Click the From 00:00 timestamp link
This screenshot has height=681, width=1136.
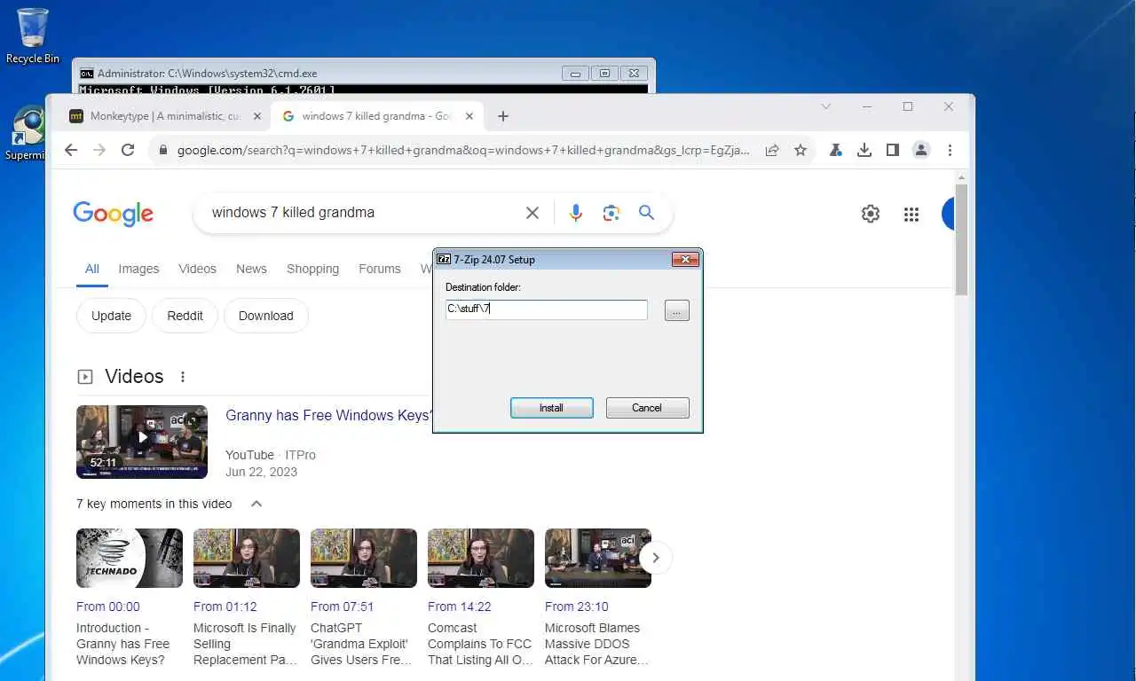pyautogui.click(x=108, y=607)
